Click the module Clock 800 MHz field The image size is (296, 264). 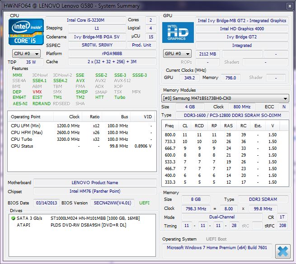pyautogui.click(x=242, y=107)
